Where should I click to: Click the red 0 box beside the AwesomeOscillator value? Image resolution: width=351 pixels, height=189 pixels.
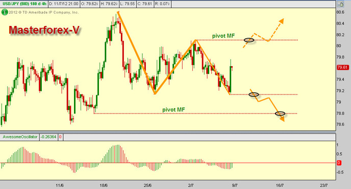click(60, 137)
